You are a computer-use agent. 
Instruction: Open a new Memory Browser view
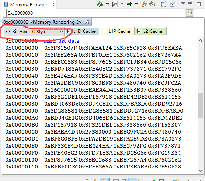coord(164,4)
